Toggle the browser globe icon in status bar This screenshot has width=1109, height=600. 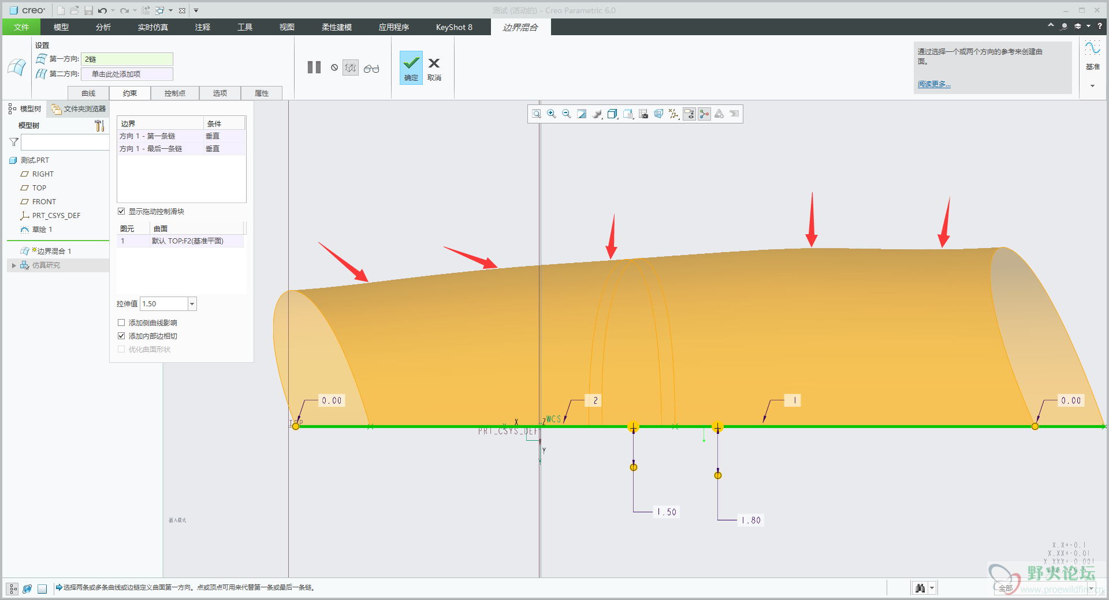(27, 588)
